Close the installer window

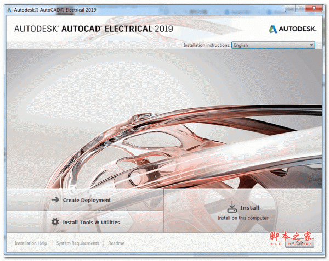pos(314,8)
